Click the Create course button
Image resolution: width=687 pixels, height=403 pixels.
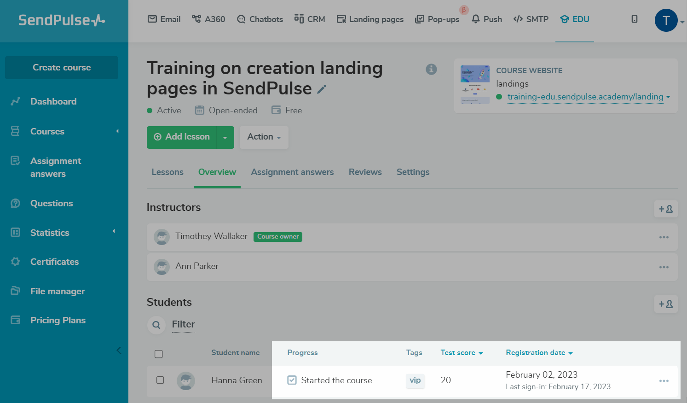pos(62,68)
